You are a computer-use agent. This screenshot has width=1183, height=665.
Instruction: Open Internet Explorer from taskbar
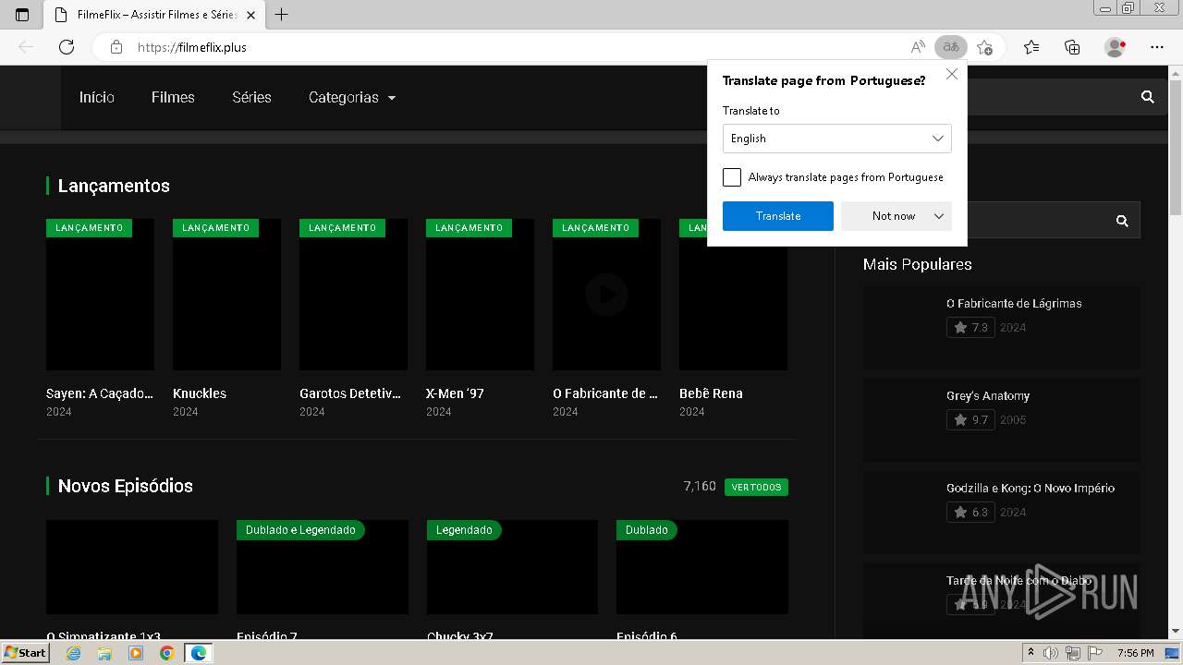[74, 653]
